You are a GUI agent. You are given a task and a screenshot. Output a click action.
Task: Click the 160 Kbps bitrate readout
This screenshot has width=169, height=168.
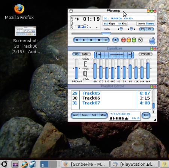pos(109,24)
